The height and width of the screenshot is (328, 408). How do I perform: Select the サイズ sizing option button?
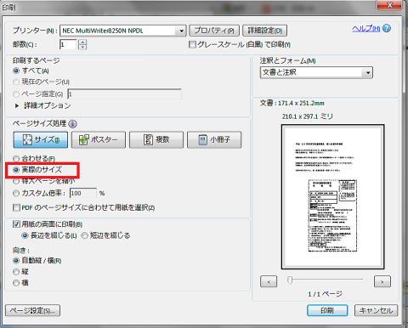coord(41,139)
